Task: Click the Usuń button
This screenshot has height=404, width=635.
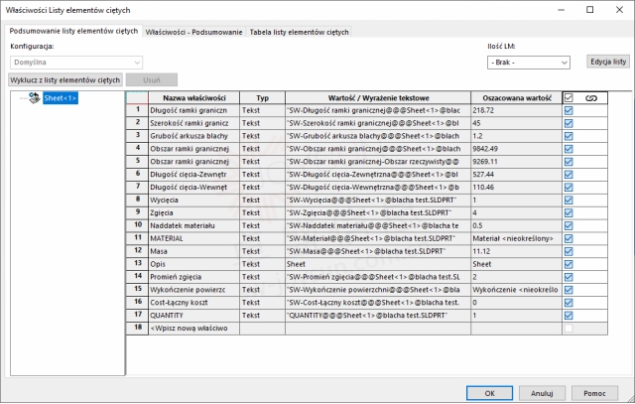Action: 152,79
